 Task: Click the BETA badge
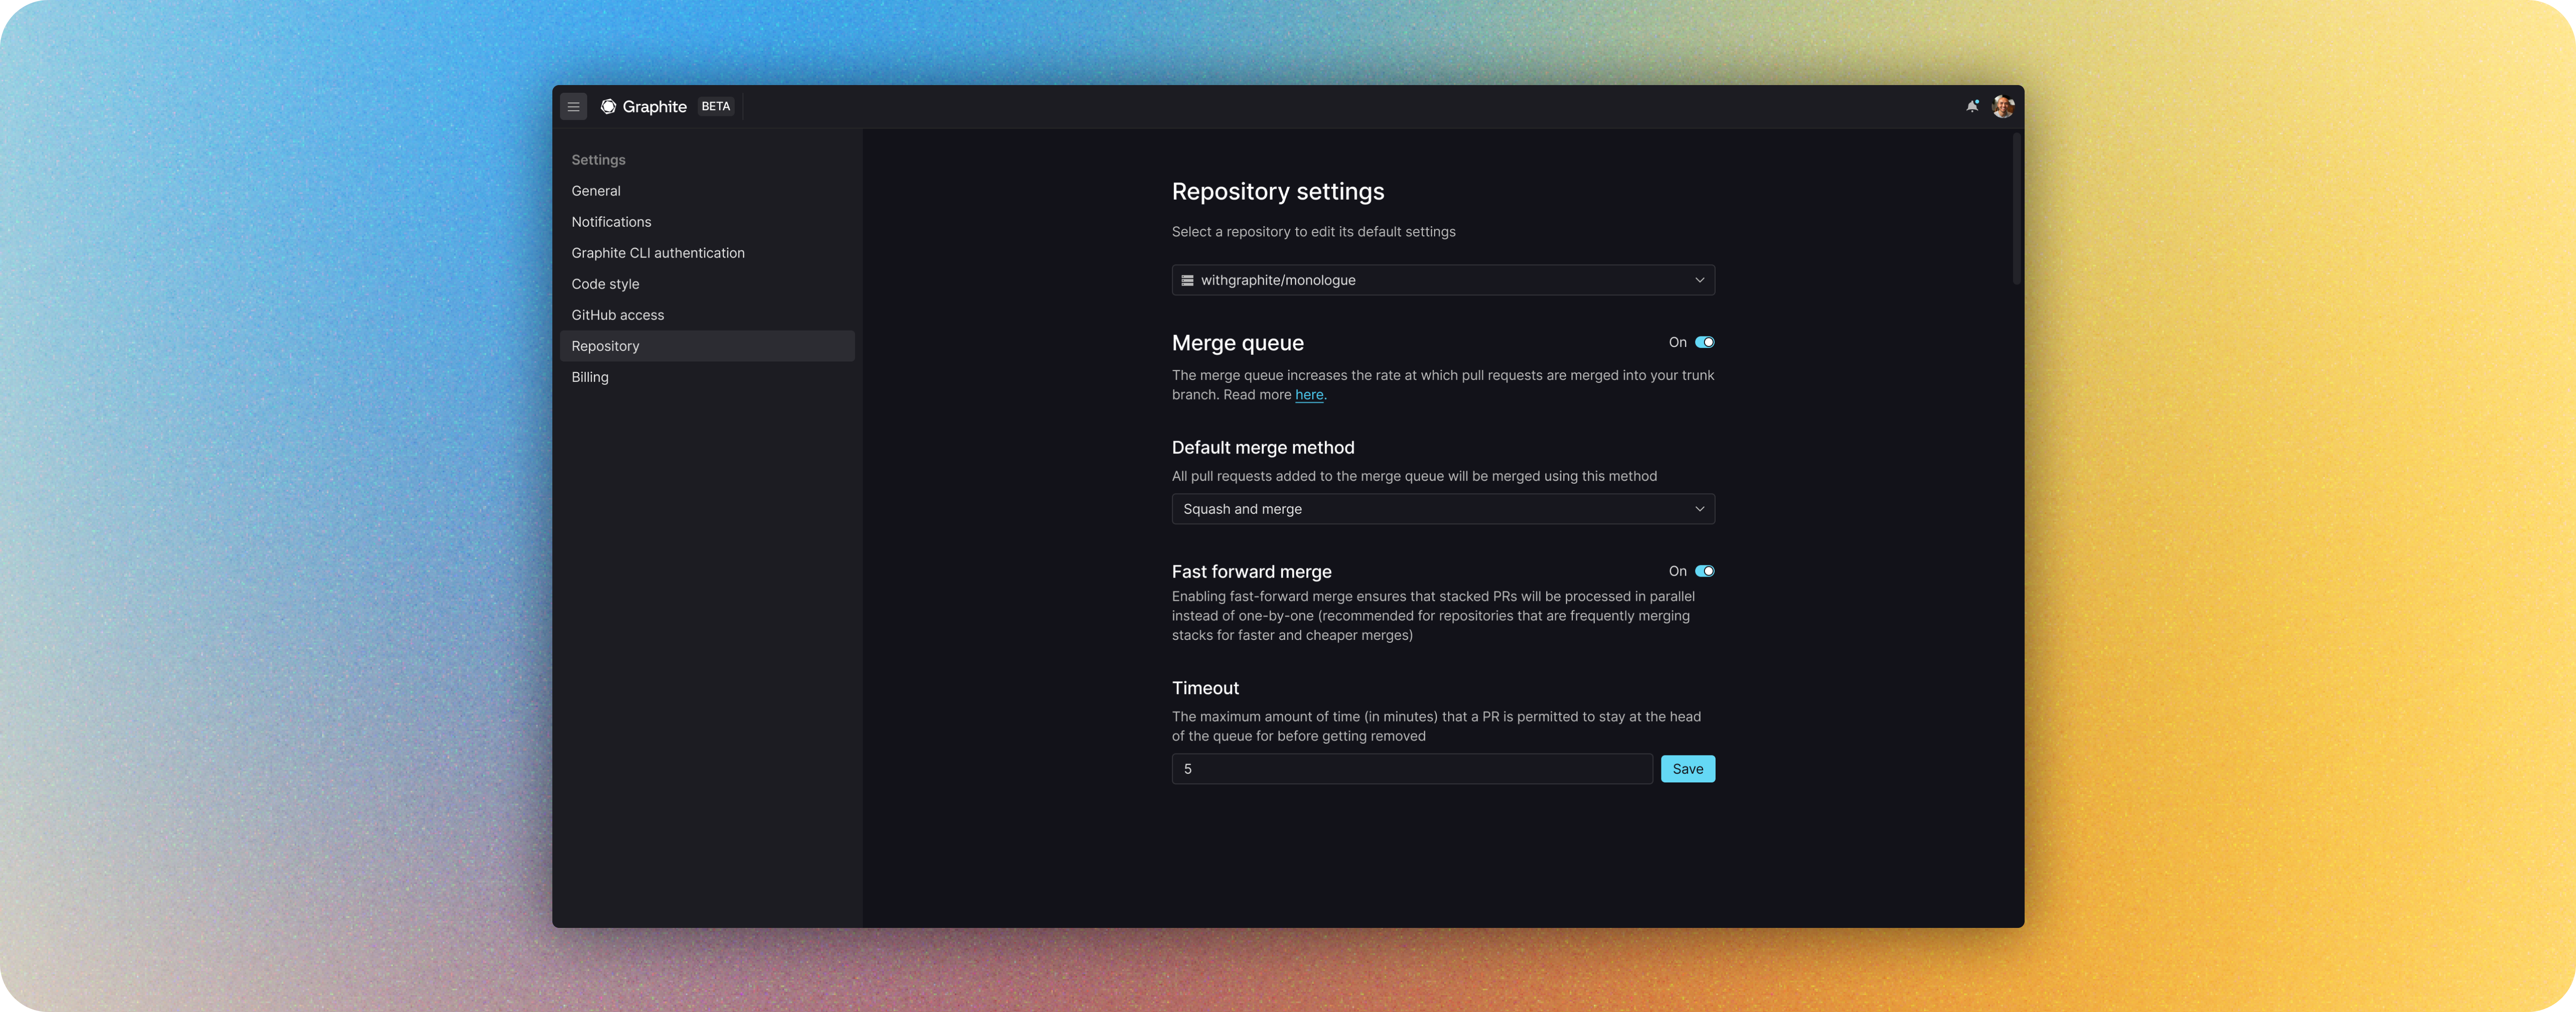[716, 107]
